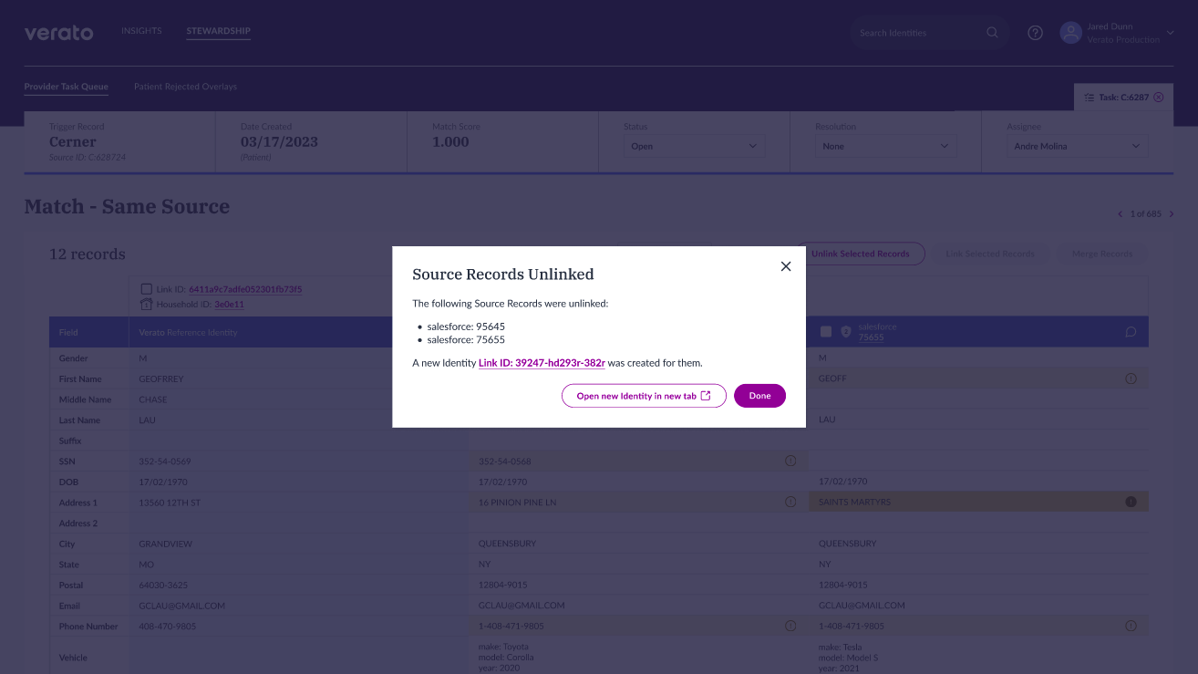This screenshot has width=1198, height=674.
Task: Select the Patient Rejected Overlays tab
Action: pos(185,87)
